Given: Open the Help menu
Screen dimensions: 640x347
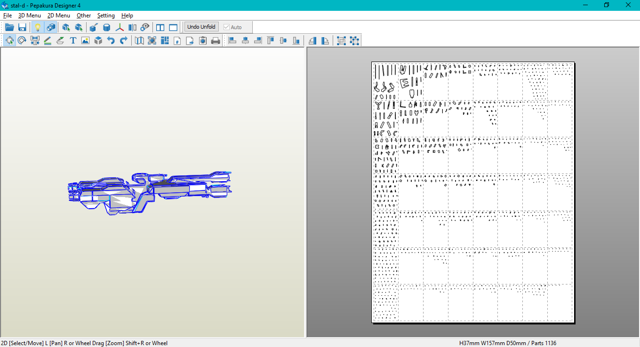Looking at the screenshot, I should coord(127,16).
